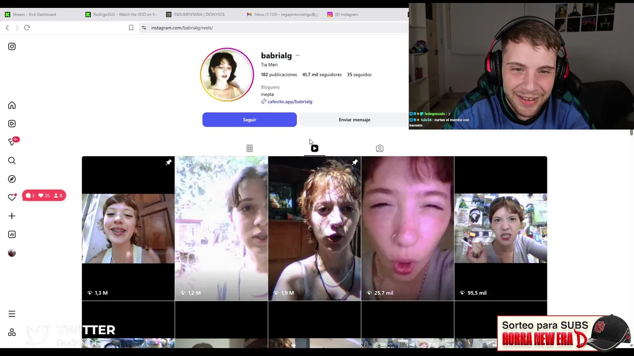The height and width of the screenshot is (356, 634).
Task: Open the reel with 1,9 M views
Action: click(x=315, y=228)
